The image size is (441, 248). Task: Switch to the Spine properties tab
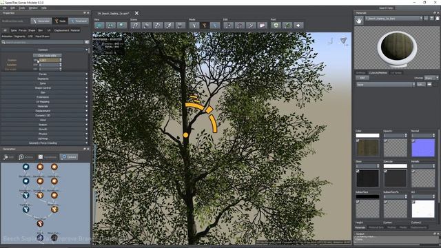14,30
